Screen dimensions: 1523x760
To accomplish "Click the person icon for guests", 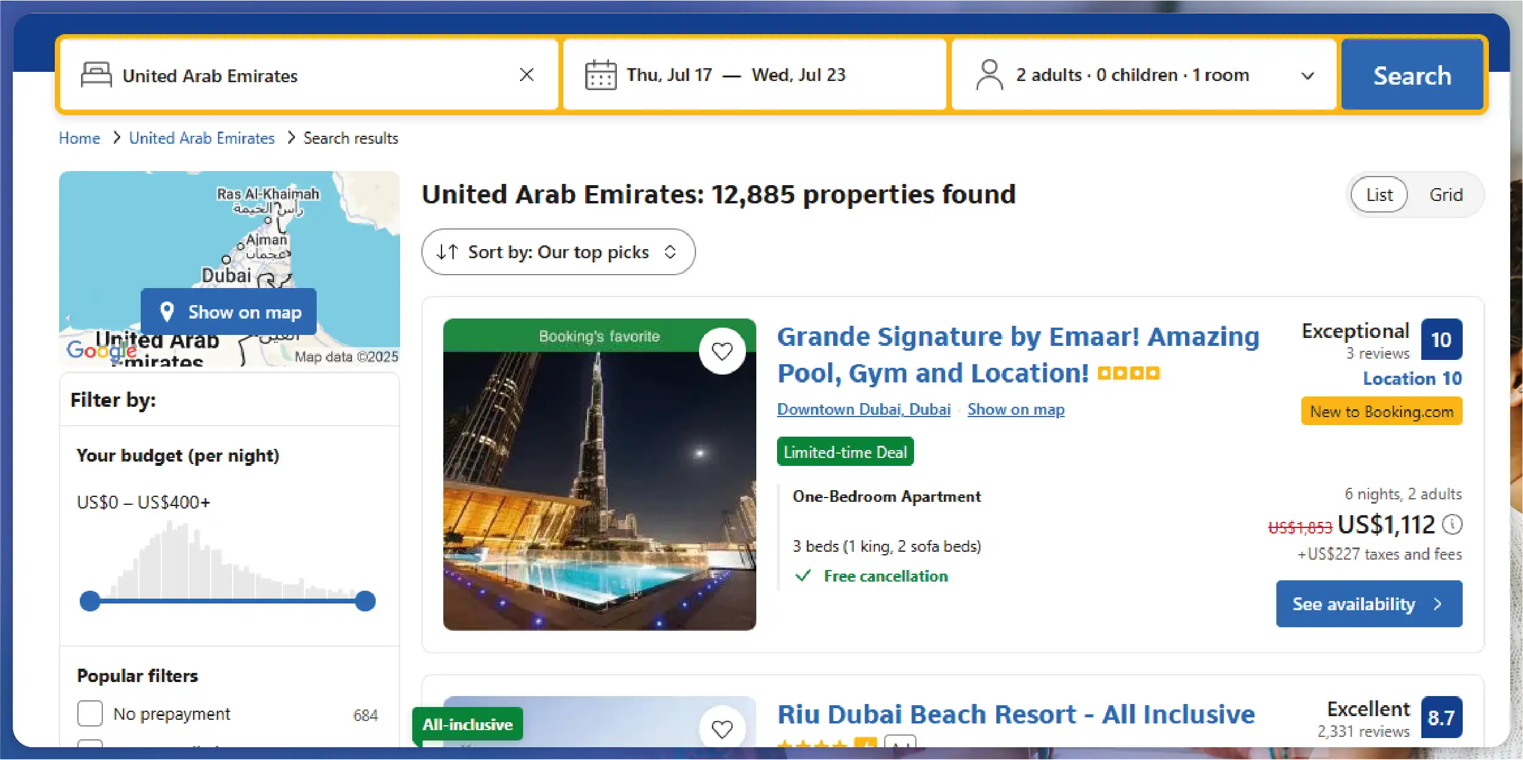I will [990, 75].
